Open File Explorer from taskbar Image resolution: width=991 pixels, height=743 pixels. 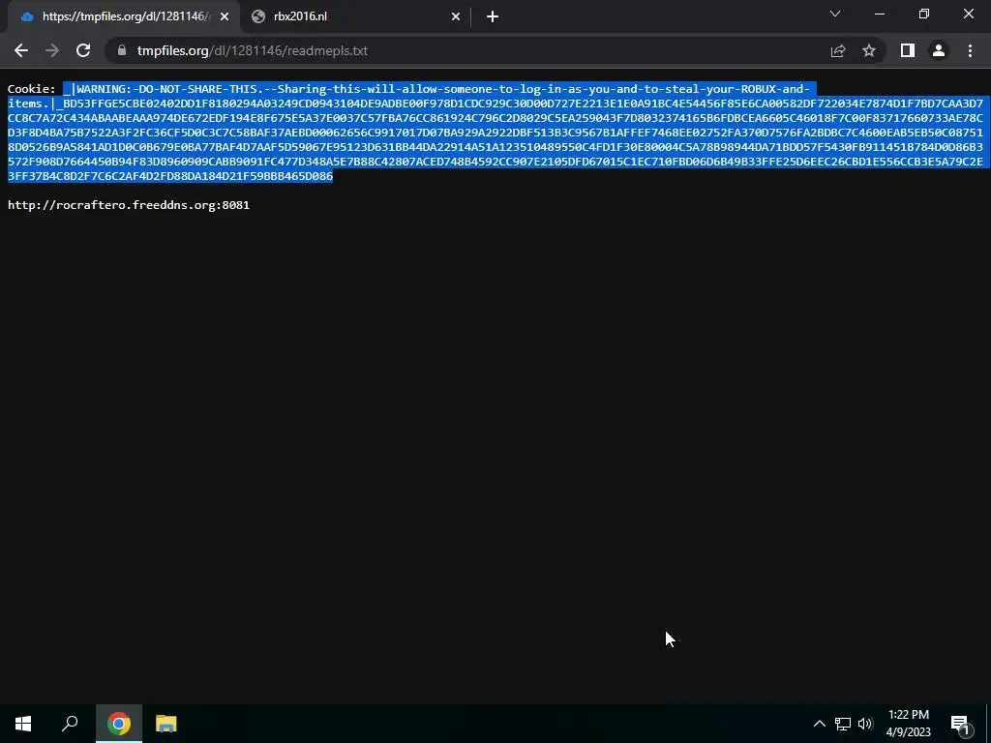(165, 724)
